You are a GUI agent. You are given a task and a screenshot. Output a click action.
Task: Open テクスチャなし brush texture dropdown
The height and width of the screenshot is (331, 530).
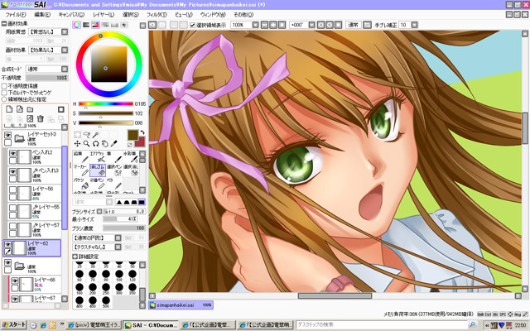pyautogui.click(x=118, y=247)
